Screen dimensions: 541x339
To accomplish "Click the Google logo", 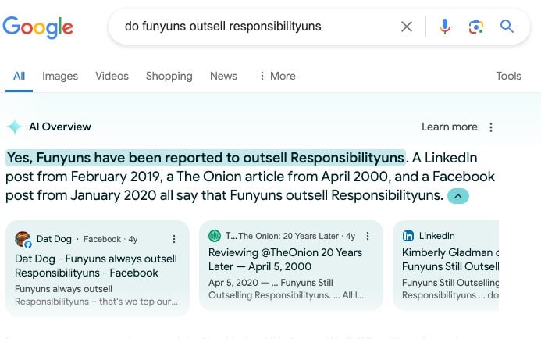I will pyautogui.click(x=38, y=27).
